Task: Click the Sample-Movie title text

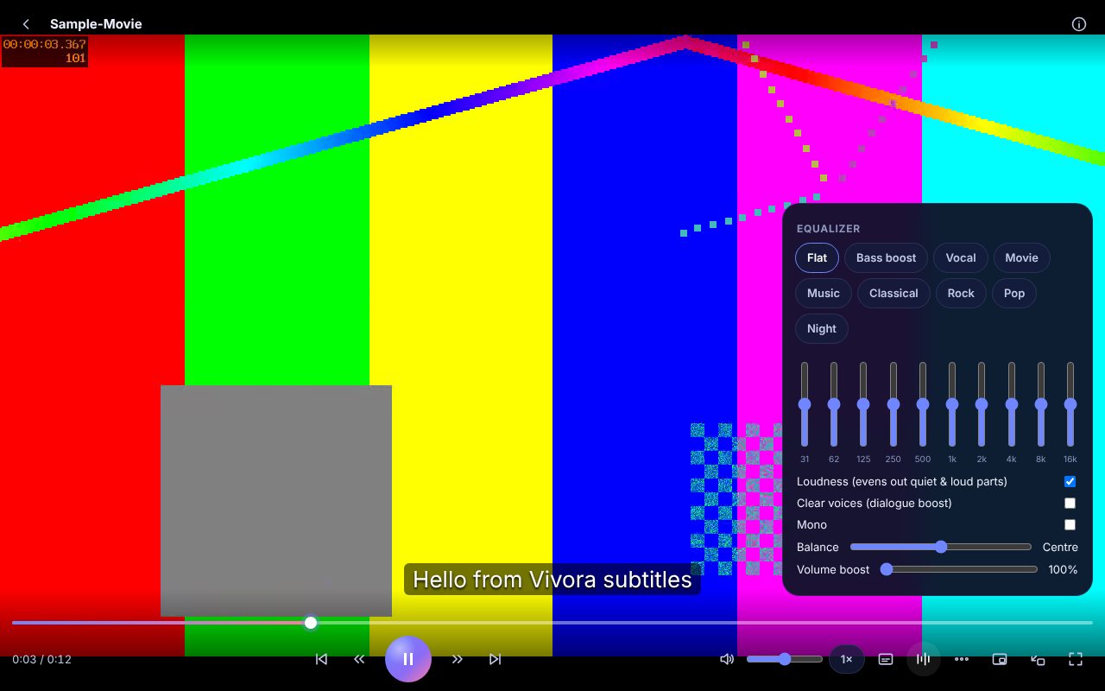Action: tap(96, 24)
